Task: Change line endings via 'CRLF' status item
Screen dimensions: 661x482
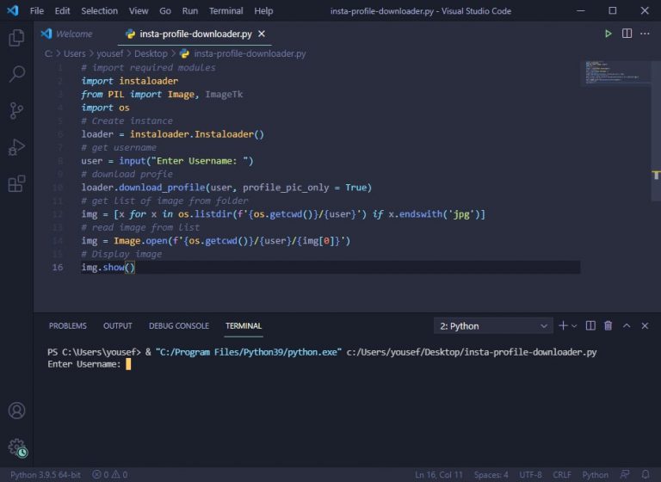Action: 562,475
